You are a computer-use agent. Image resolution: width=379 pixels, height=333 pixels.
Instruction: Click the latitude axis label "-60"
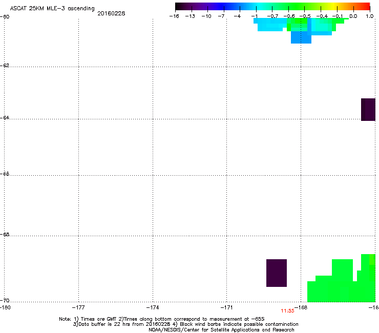point(5,17)
